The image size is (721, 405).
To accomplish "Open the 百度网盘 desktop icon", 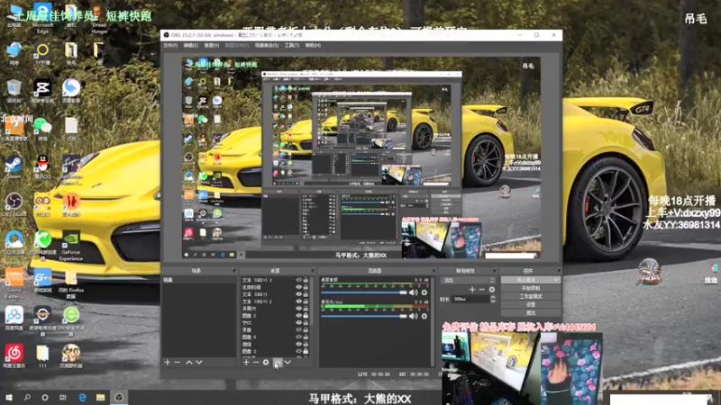I will 14,319.
